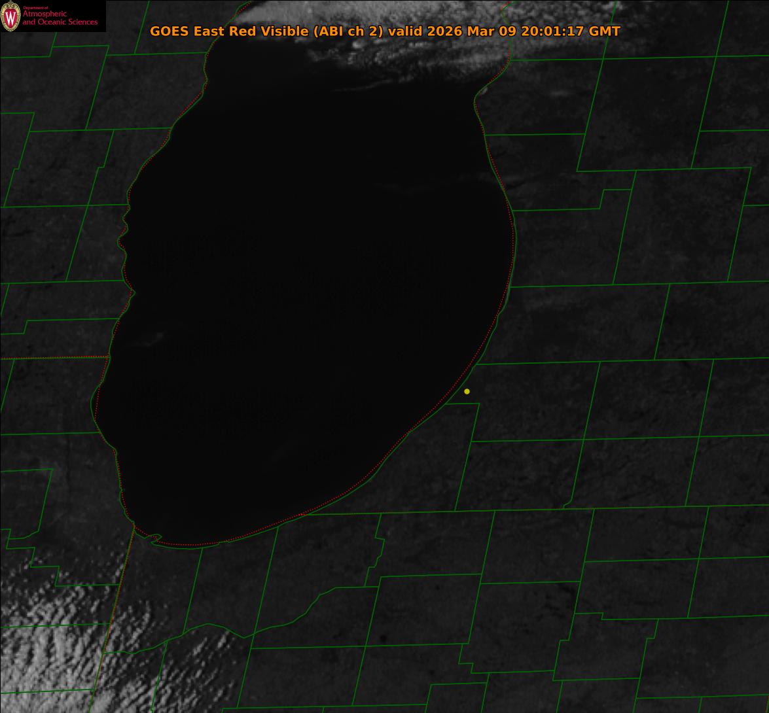Click the harbor notch on southern lakeshore
This screenshot has width=769, height=713.
click(155, 539)
